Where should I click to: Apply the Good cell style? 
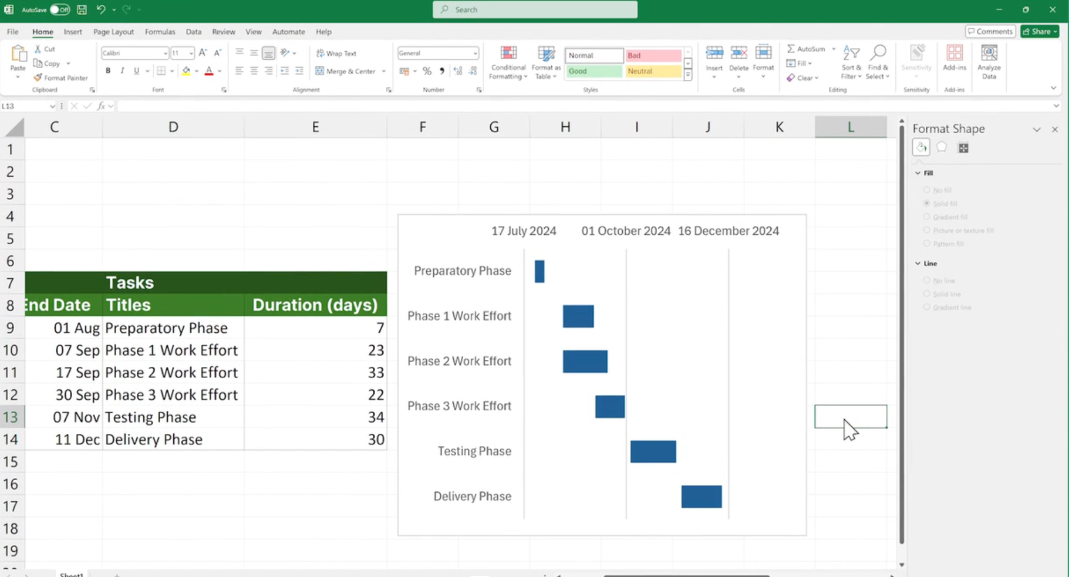[594, 71]
